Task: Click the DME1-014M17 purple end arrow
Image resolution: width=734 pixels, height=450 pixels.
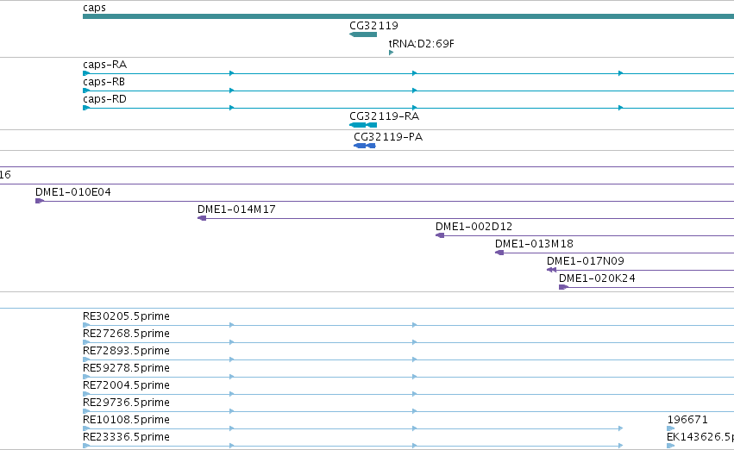Action: [x=202, y=218]
